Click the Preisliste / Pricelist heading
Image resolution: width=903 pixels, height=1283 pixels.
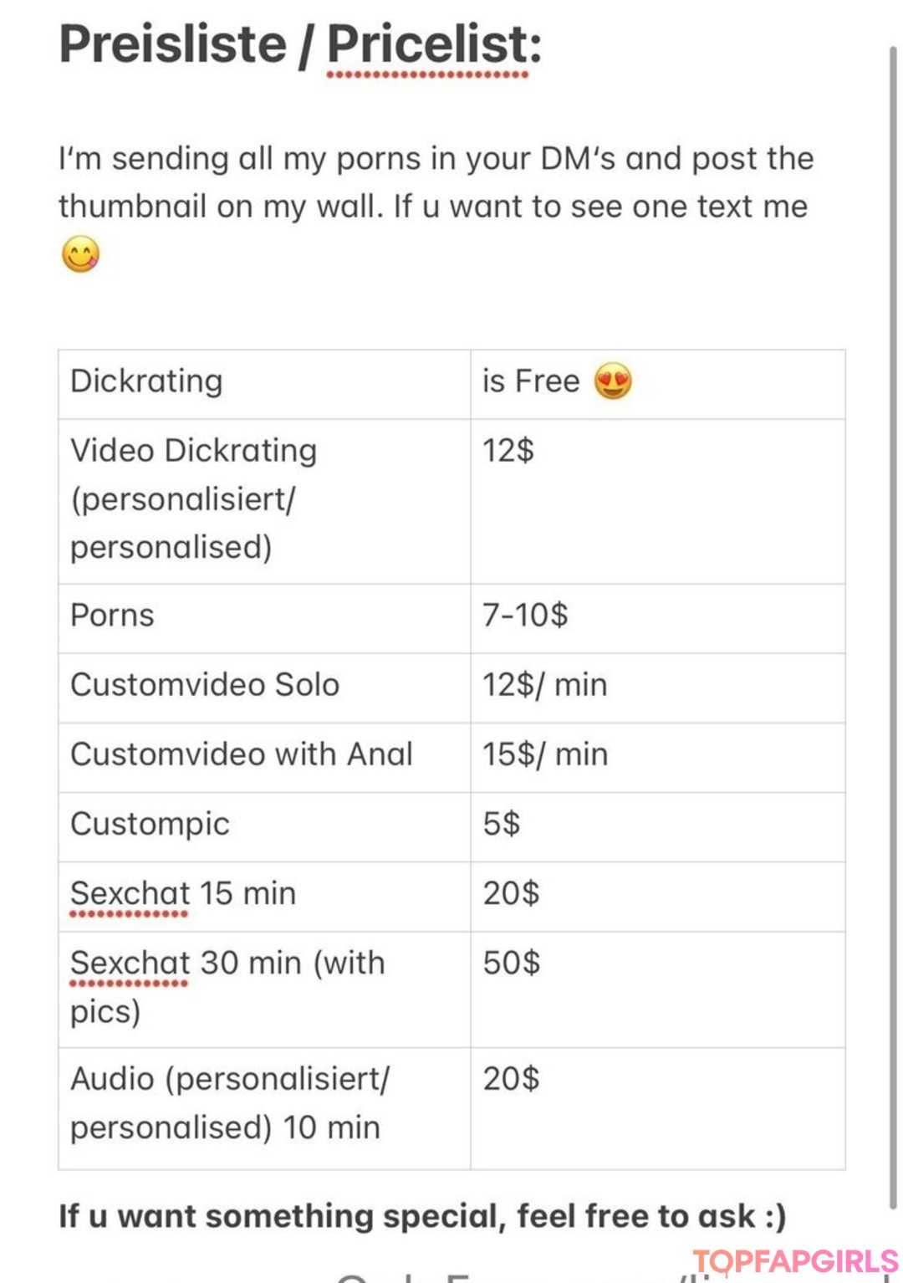pyautogui.click(x=300, y=43)
